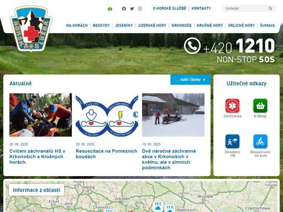Open the Twitter profile icon
The height and width of the screenshot is (212, 283).
(132, 9)
